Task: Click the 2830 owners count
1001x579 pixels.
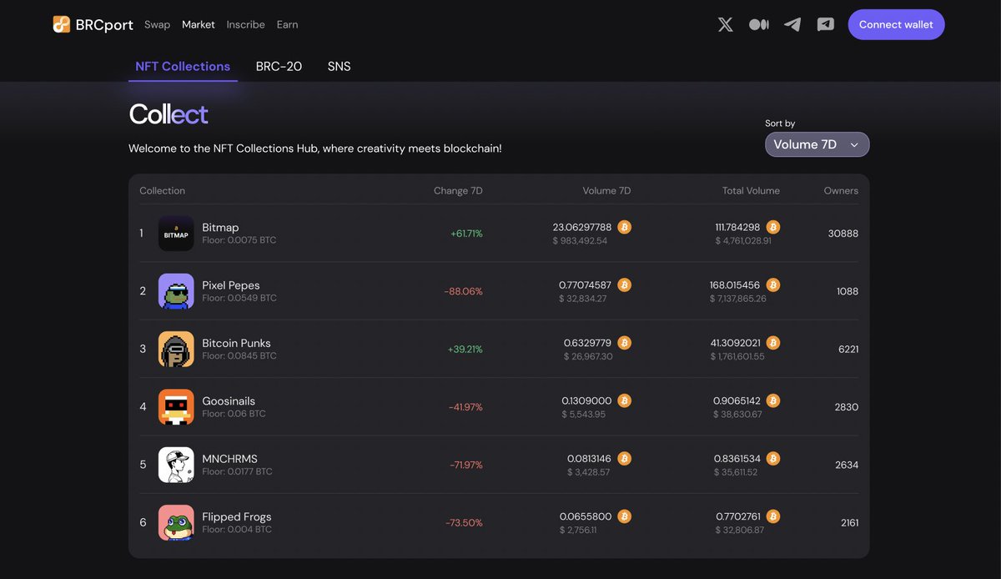Action: point(847,407)
